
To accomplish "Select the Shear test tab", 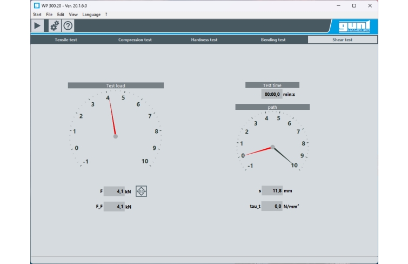I will coord(342,39).
